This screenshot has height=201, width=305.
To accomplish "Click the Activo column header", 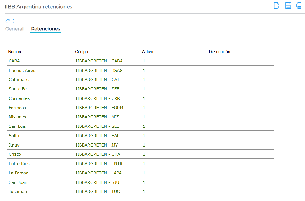I will [x=147, y=52].
